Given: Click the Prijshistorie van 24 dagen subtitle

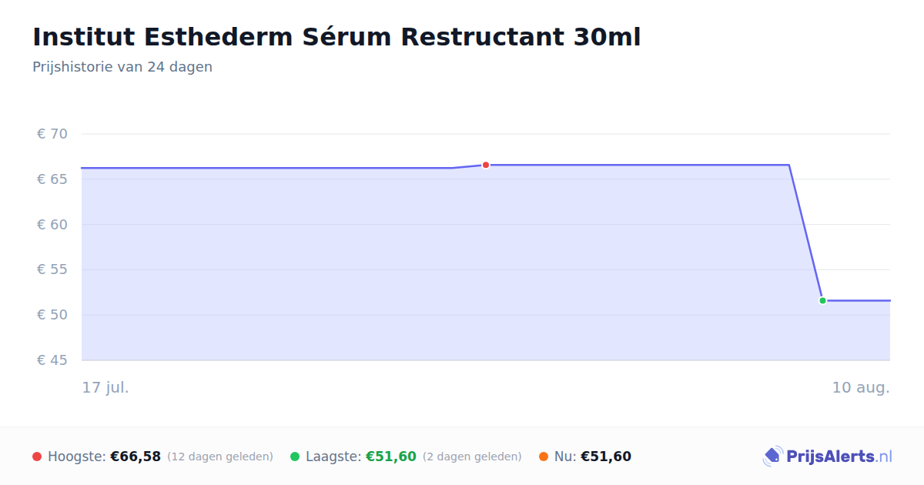Looking at the screenshot, I should [x=122, y=67].
